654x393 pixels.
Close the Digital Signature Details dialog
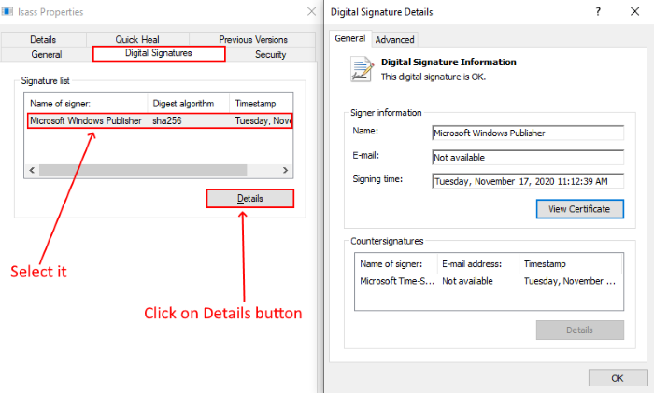click(634, 12)
